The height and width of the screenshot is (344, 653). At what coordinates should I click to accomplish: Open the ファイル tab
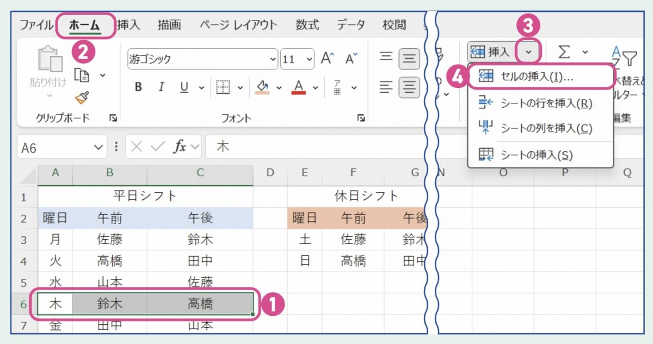(36, 24)
